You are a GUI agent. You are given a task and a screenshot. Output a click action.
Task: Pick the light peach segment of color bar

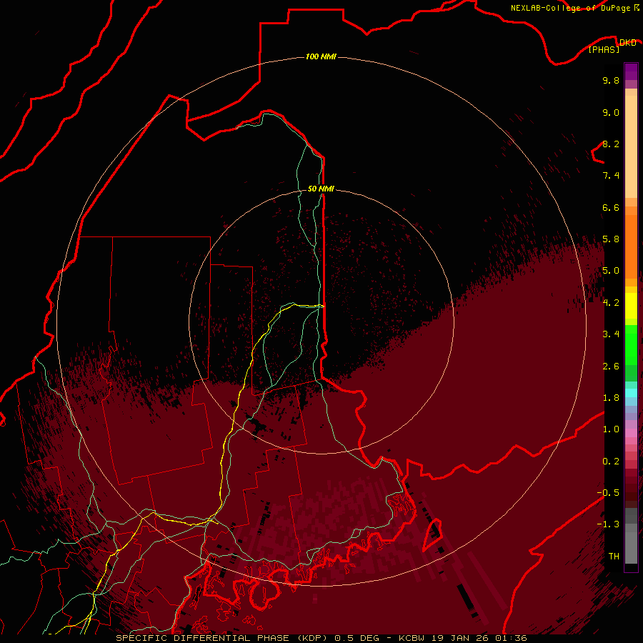(x=631, y=146)
